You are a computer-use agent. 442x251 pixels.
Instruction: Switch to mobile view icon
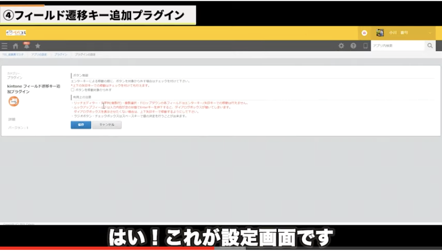(x=365, y=46)
